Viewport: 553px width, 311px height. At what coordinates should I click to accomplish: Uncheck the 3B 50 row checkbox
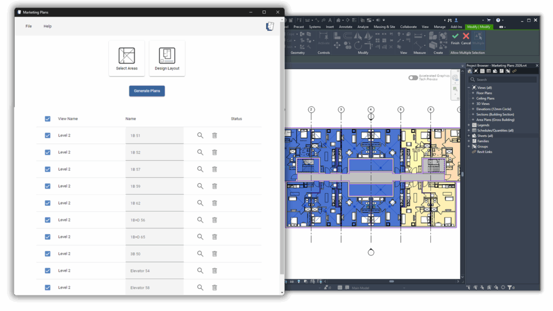tap(48, 253)
